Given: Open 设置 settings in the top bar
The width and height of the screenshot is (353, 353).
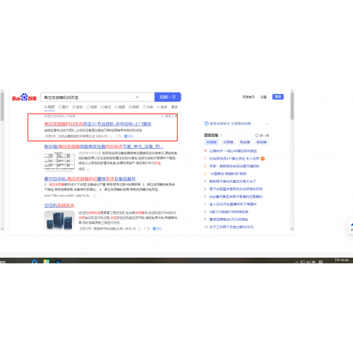Looking at the screenshot, I should tap(263, 97).
